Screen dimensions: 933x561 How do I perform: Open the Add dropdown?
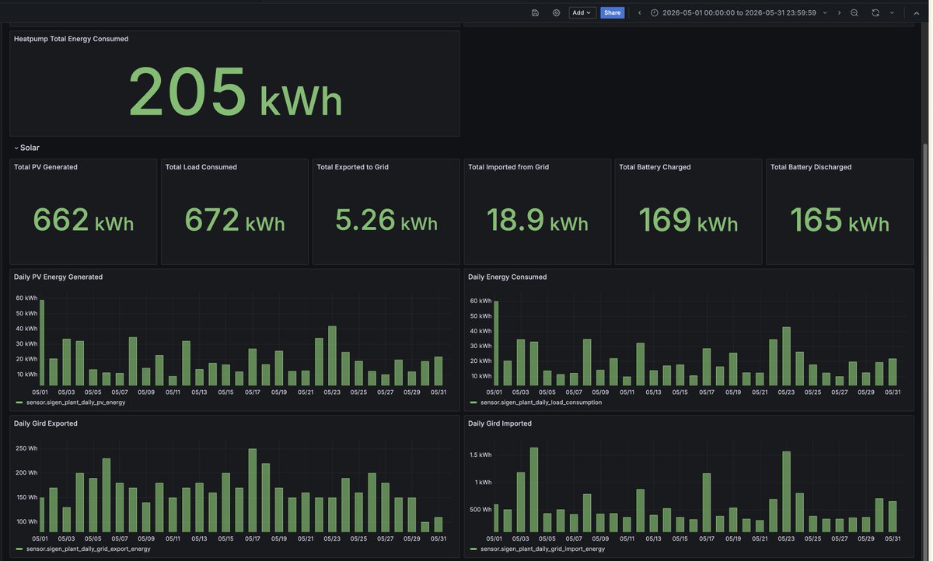582,12
